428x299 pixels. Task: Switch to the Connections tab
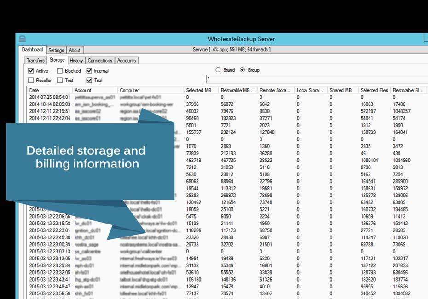point(100,60)
